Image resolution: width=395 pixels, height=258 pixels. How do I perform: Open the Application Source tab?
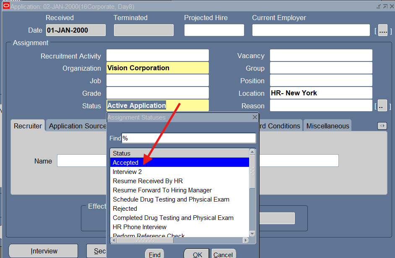[78, 126]
